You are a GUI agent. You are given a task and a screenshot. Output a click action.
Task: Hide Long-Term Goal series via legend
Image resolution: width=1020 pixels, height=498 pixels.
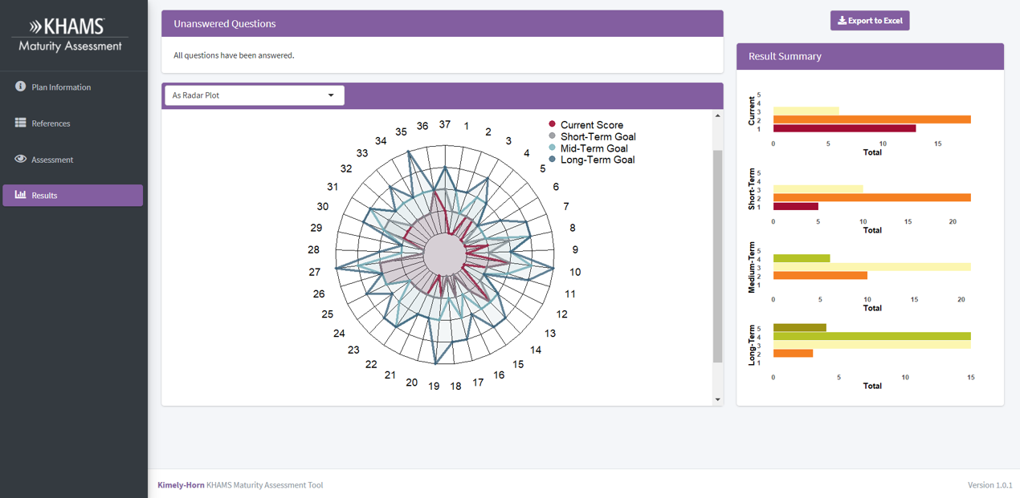[x=597, y=160]
